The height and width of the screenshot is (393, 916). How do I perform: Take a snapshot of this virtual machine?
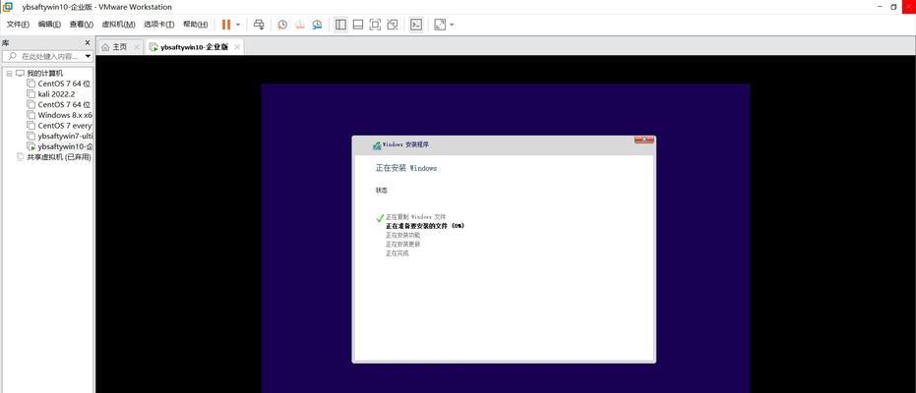point(282,25)
